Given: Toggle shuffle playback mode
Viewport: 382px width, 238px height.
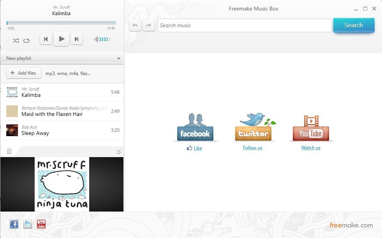Looking at the screenshot, I should pyautogui.click(x=16, y=40).
